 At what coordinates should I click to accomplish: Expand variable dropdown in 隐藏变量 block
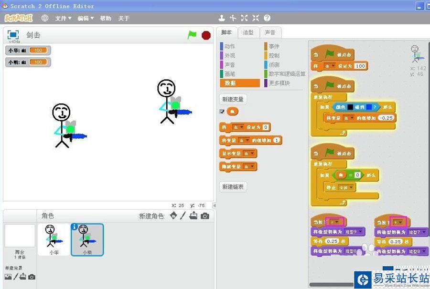pos(248,166)
